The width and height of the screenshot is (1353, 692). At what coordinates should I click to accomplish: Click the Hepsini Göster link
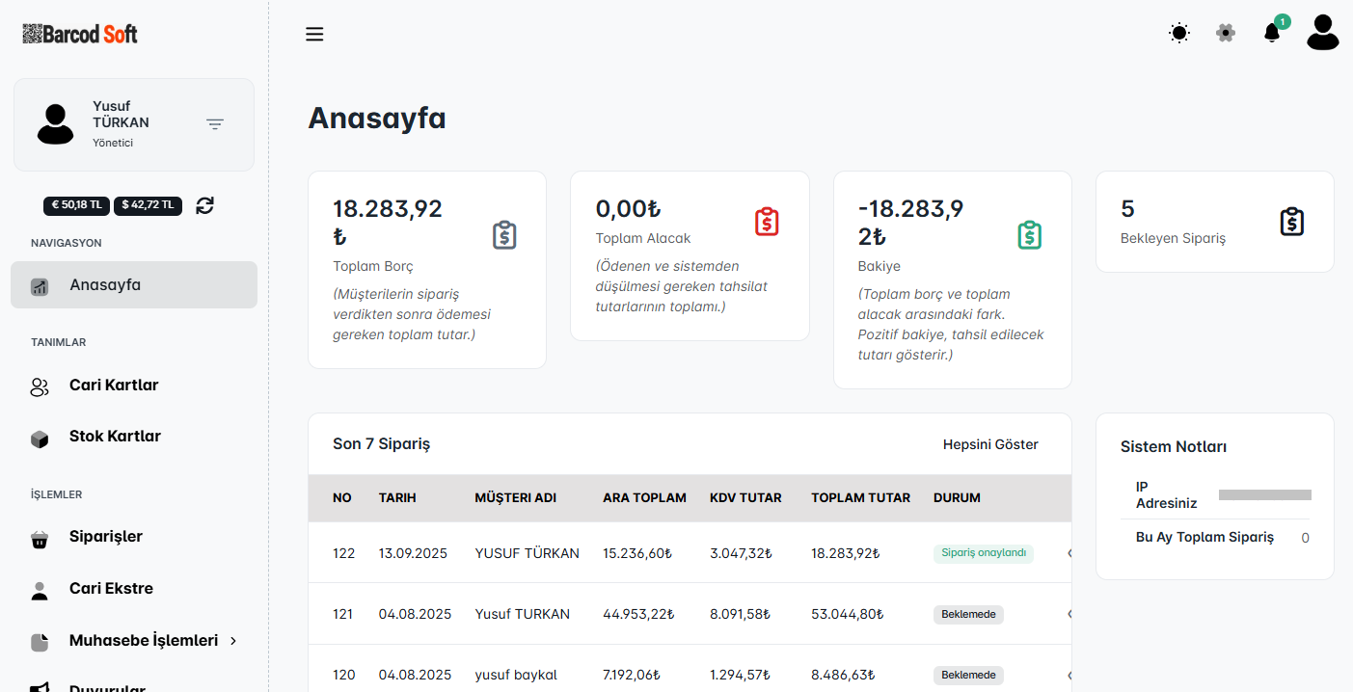click(990, 444)
